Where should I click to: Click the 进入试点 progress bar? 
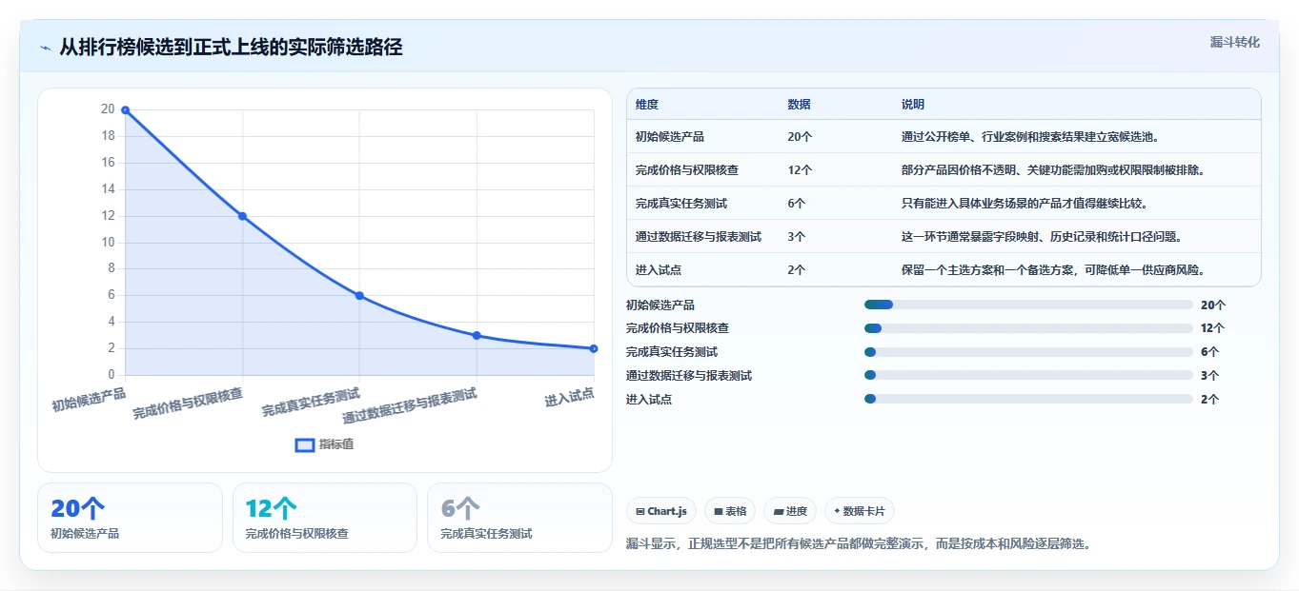pos(1028,399)
